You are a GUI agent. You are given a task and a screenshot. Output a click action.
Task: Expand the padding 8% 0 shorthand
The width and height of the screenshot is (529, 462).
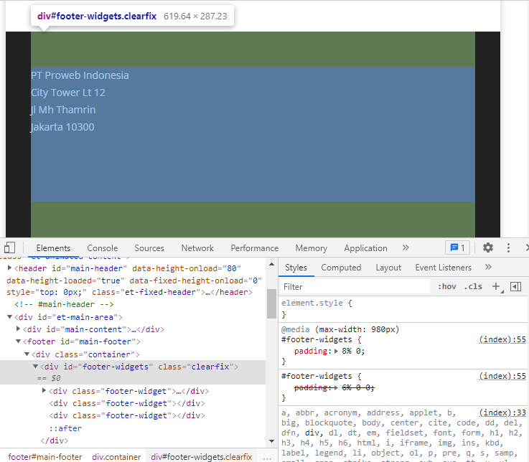tap(337, 351)
